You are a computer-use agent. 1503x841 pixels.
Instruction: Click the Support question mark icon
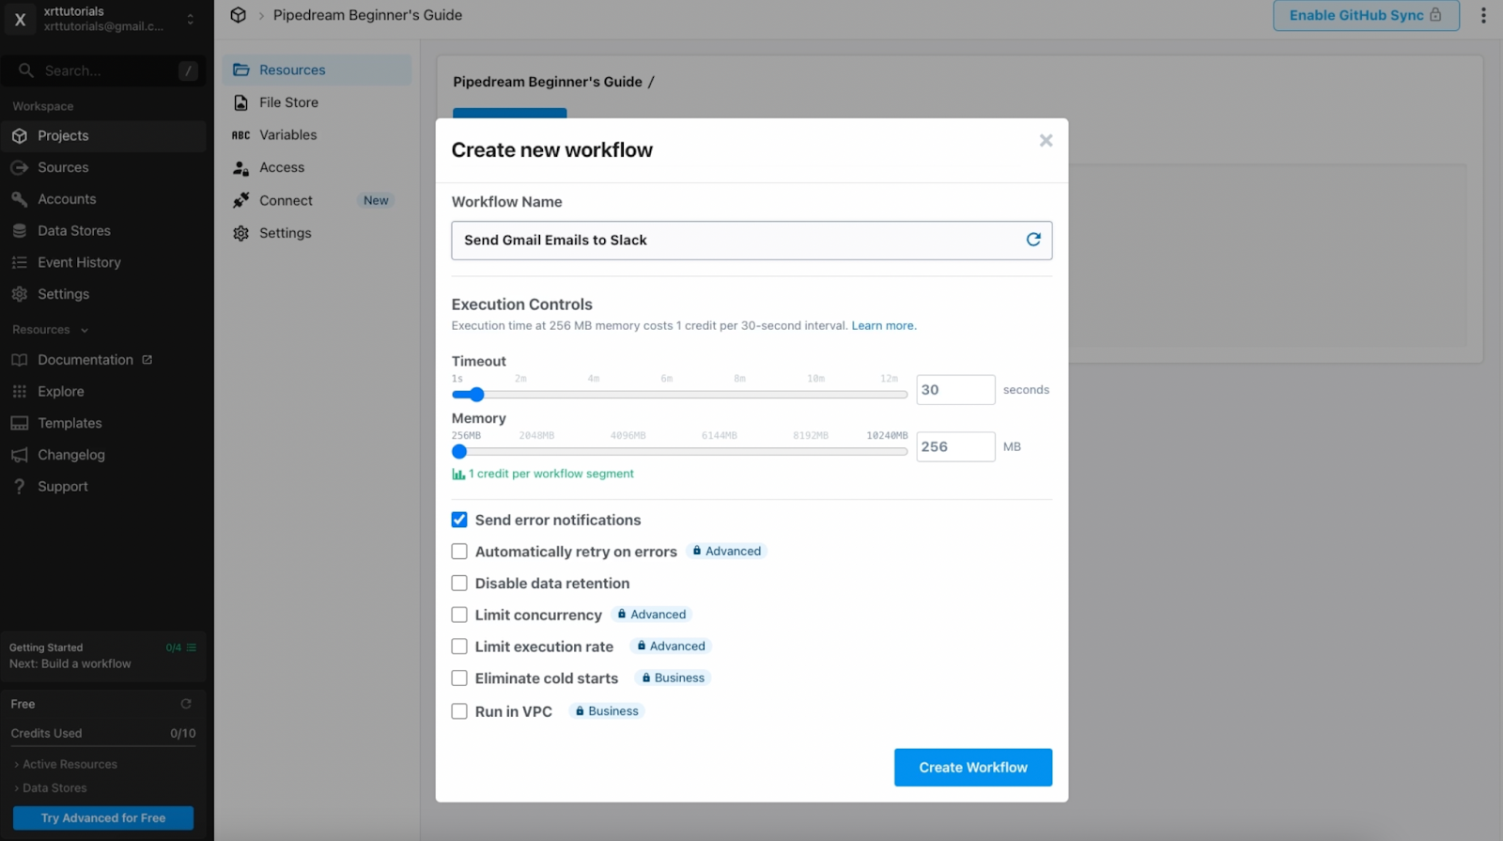click(20, 487)
